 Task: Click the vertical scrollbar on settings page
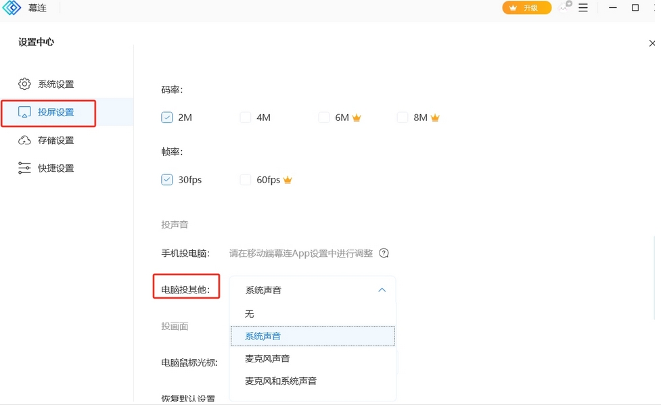(654, 277)
